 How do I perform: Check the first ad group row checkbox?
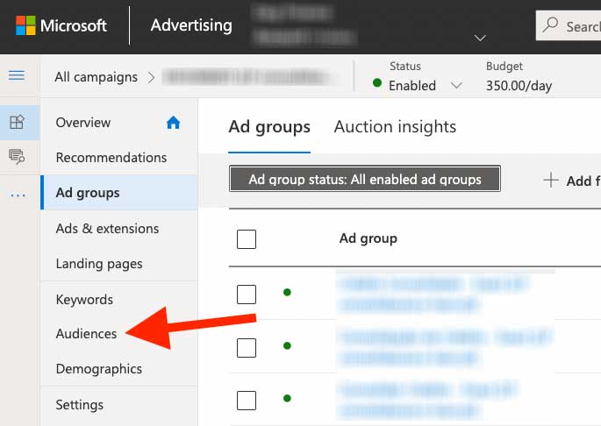click(x=247, y=295)
